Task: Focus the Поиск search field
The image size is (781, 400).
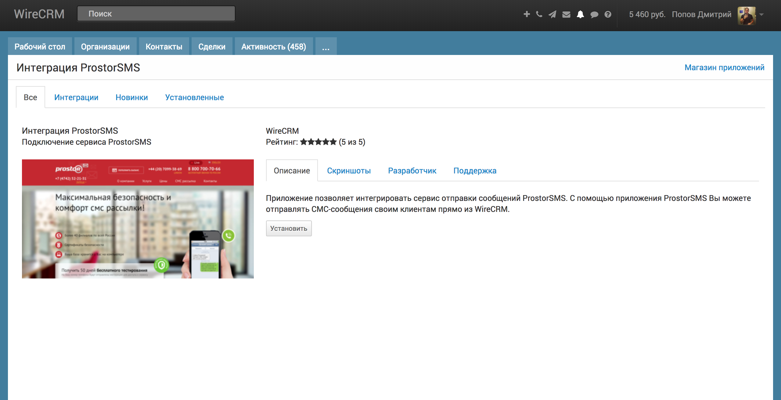Action: [x=156, y=14]
